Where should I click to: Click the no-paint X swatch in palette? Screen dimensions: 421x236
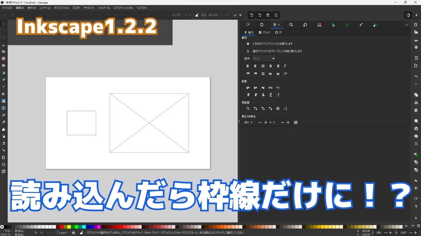point(2,226)
